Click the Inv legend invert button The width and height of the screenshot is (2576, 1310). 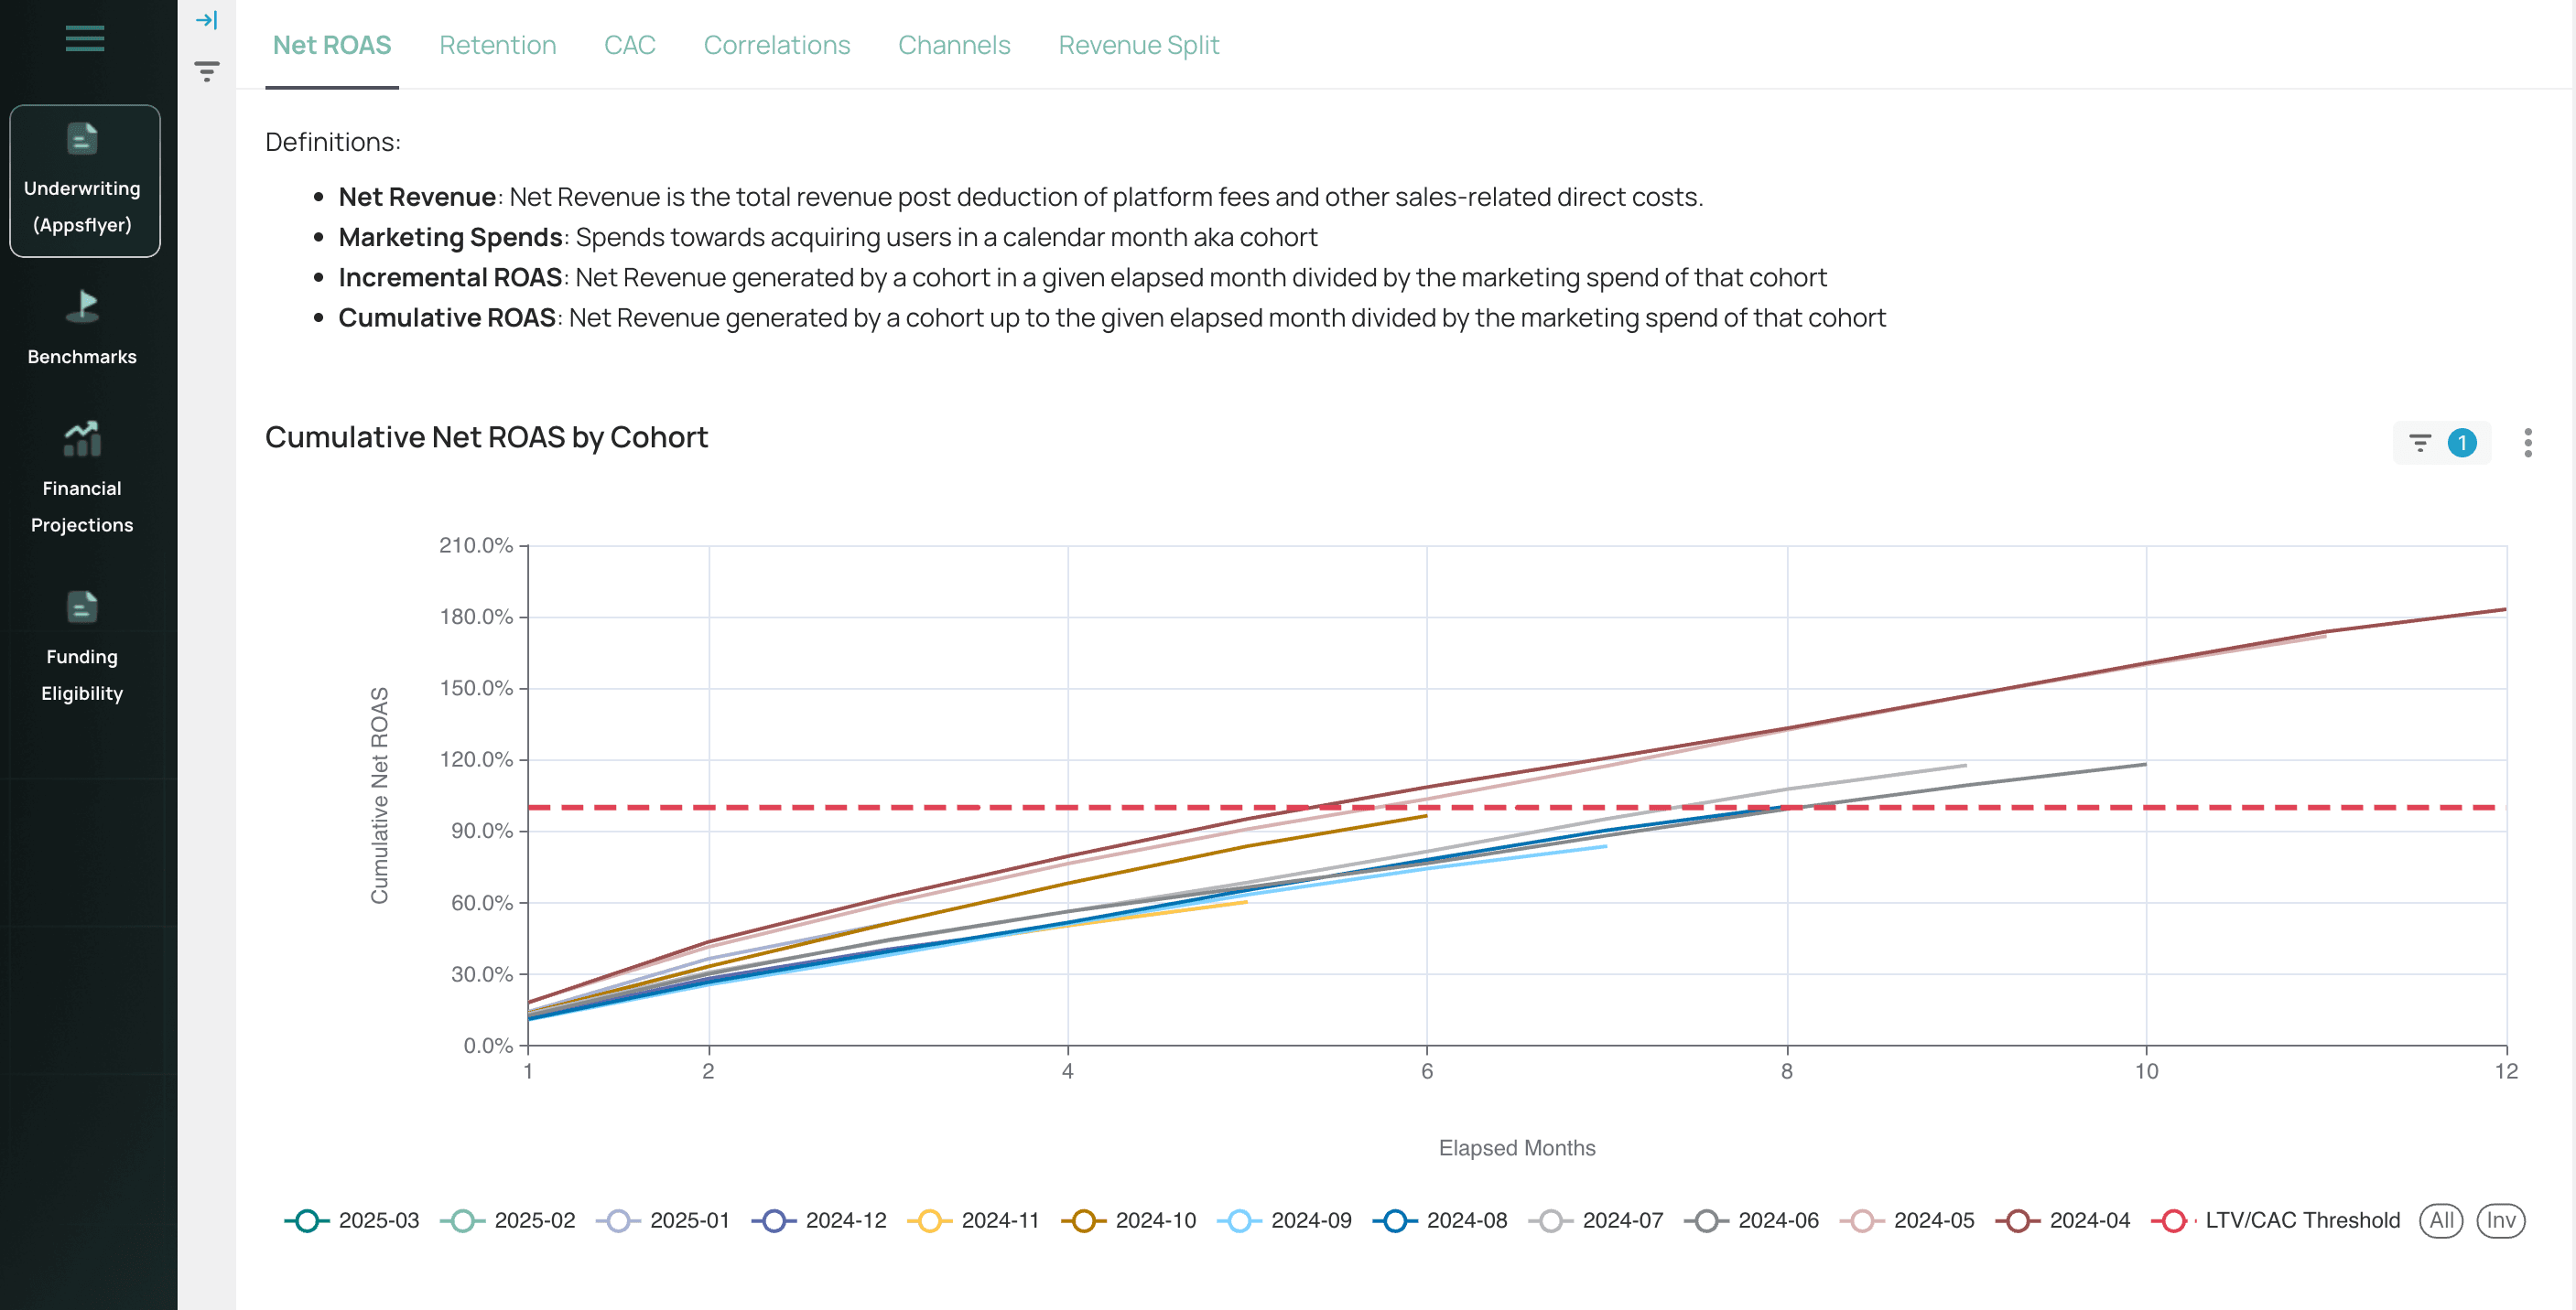pos(2499,1220)
